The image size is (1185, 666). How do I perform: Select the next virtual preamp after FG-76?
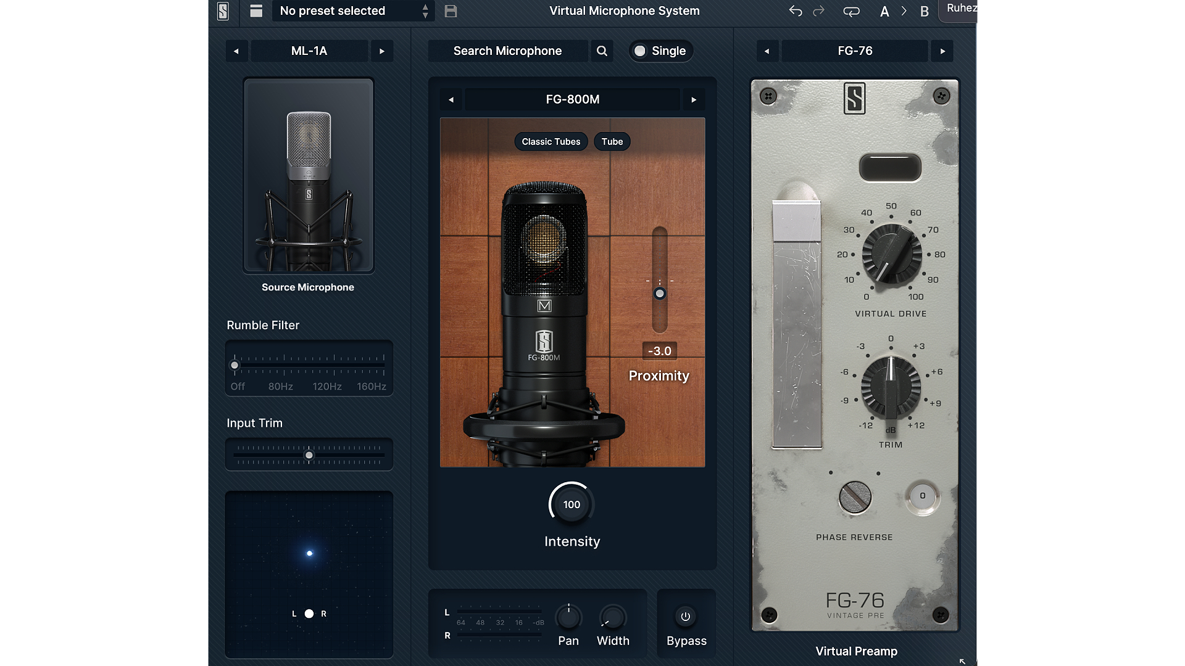(942, 51)
